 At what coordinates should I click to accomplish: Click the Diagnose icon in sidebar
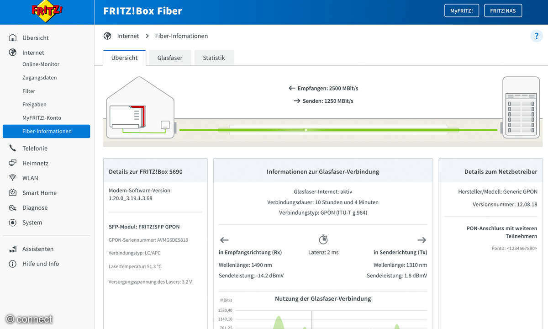pyautogui.click(x=13, y=207)
